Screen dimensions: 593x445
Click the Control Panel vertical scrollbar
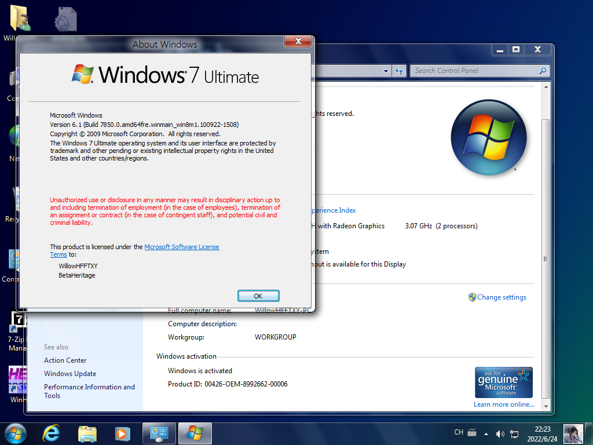click(x=546, y=246)
